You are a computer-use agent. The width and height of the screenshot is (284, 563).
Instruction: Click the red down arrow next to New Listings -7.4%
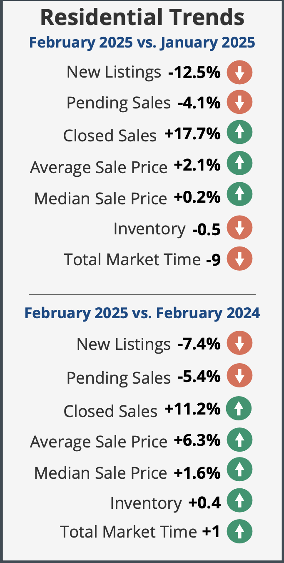pyautogui.click(x=239, y=343)
